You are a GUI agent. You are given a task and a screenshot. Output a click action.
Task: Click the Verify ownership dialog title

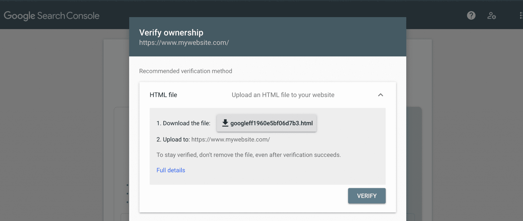[171, 32]
